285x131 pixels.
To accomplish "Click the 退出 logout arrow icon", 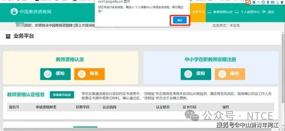I will pyautogui.click(x=264, y=12).
